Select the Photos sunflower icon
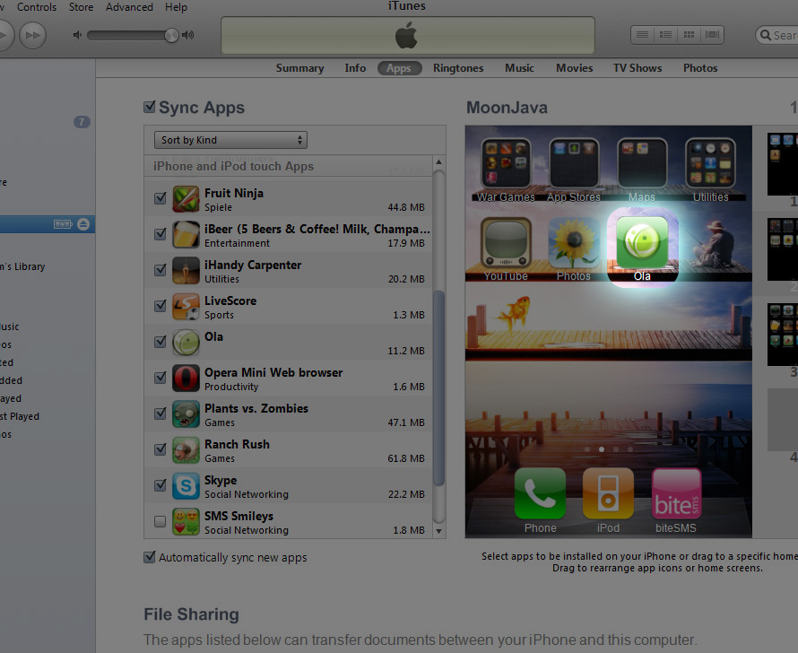The image size is (798, 653). [x=574, y=243]
